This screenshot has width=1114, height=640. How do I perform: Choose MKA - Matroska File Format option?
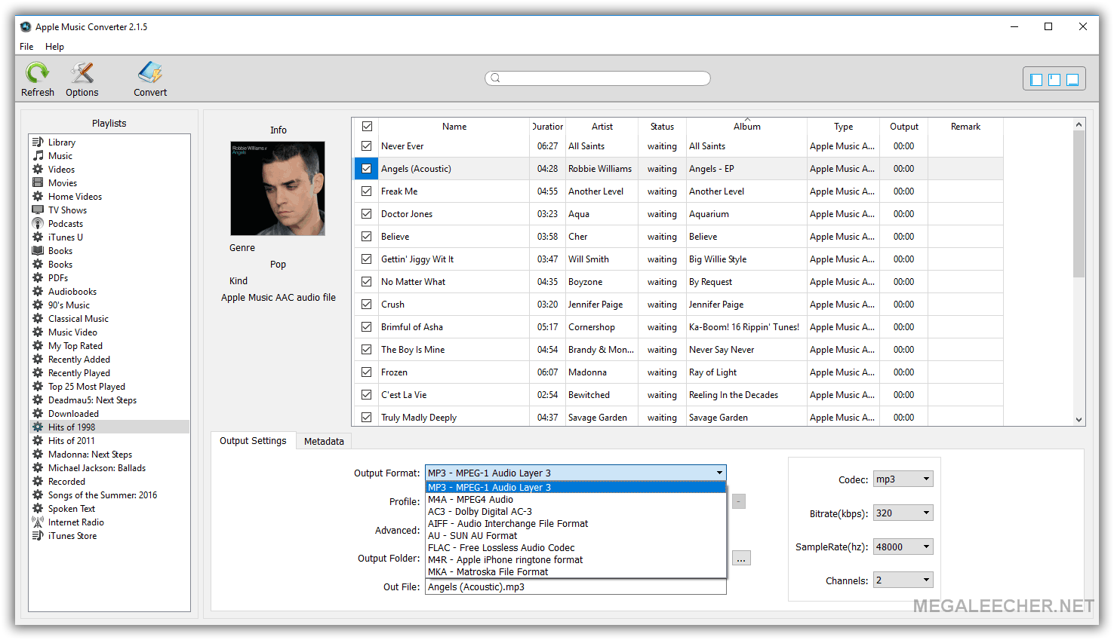click(x=575, y=571)
